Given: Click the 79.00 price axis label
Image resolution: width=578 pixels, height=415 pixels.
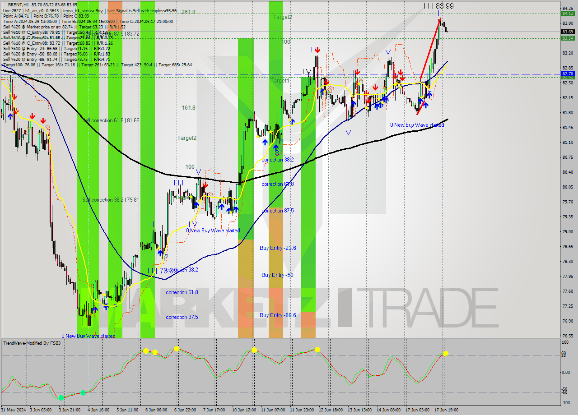Looking at the screenshot, I should point(568,232).
